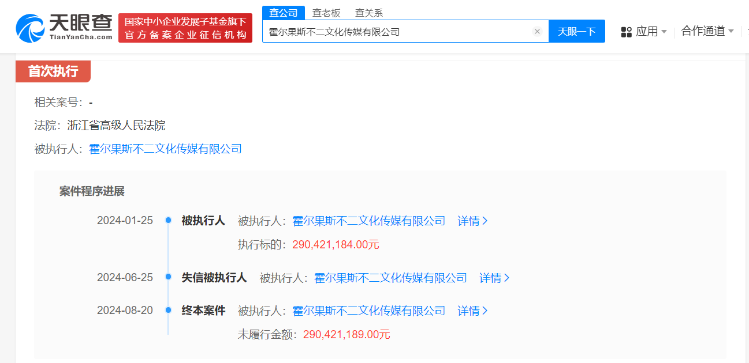This screenshot has width=749, height=363.
Task: Open the 被执行人 company link
Action: [x=165, y=149]
